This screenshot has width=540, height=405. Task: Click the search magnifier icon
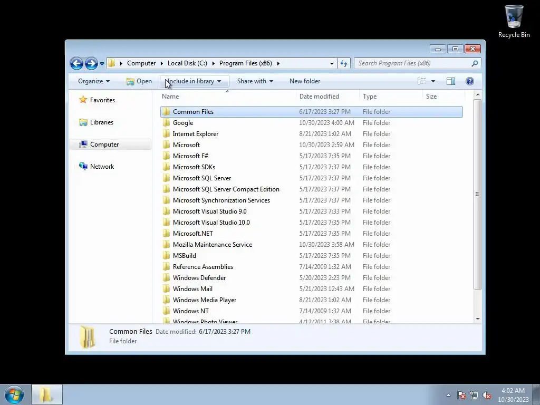pyautogui.click(x=475, y=63)
